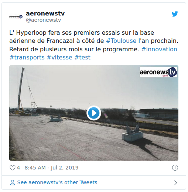The width and height of the screenshot is (188, 192).
Task: Follow the #transports hashtag link
Action: tap(27, 58)
